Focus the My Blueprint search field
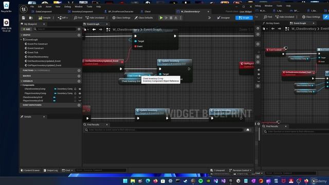The height and width of the screenshot is (185, 329). (54, 29)
